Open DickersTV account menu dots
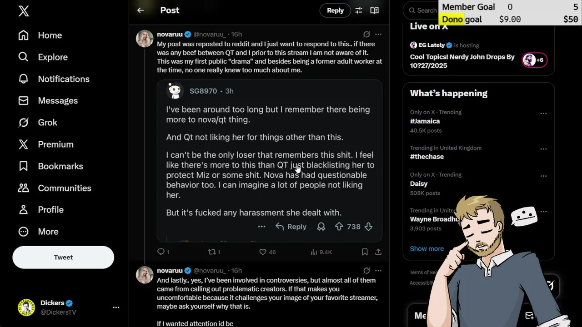582x327 pixels. [116, 307]
